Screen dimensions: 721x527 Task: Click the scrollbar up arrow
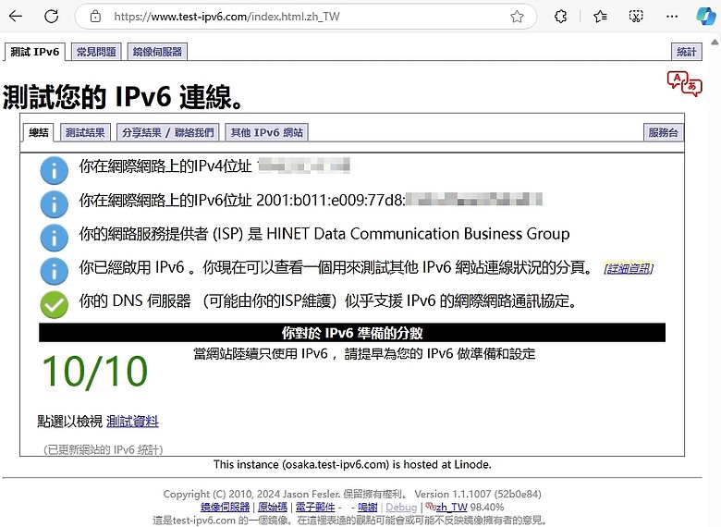tap(715, 43)
